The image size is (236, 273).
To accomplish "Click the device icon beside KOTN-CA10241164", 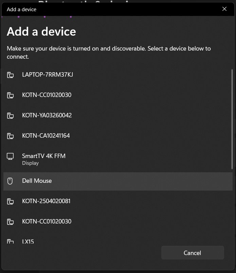I will [10, 136].
